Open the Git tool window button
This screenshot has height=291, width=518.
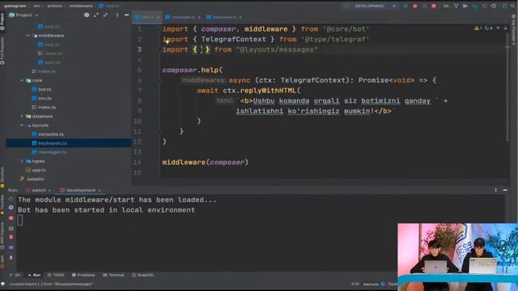15,275
